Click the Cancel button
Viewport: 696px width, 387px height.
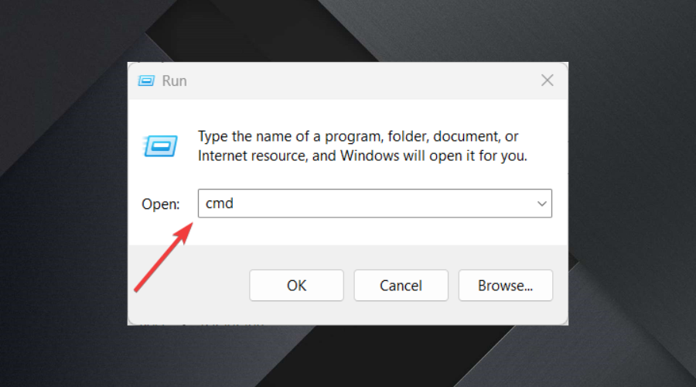click(401, 286)
